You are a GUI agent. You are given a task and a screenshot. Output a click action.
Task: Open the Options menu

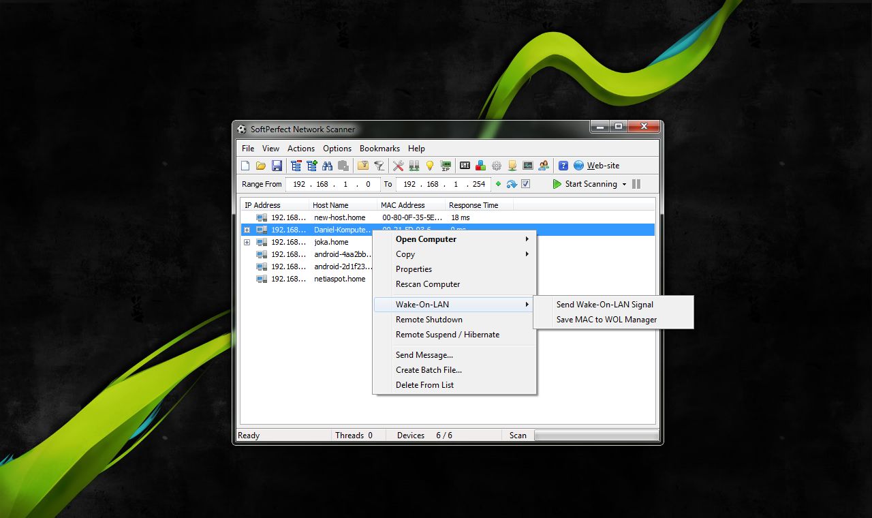click(337, 149)
